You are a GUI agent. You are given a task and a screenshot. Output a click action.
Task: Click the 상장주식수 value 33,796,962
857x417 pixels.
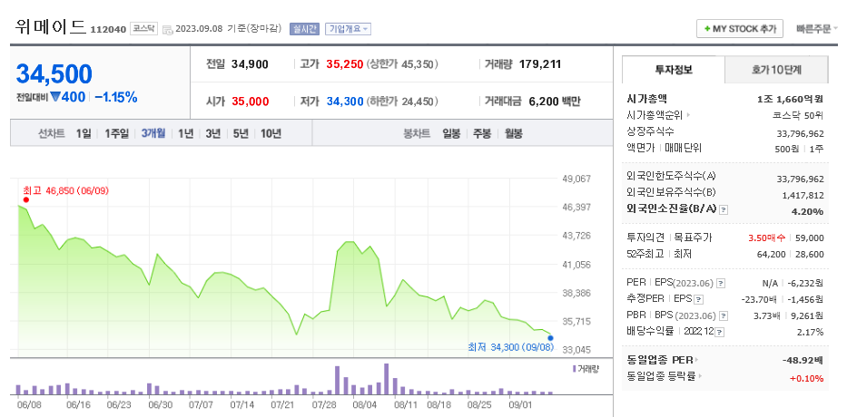800,133
